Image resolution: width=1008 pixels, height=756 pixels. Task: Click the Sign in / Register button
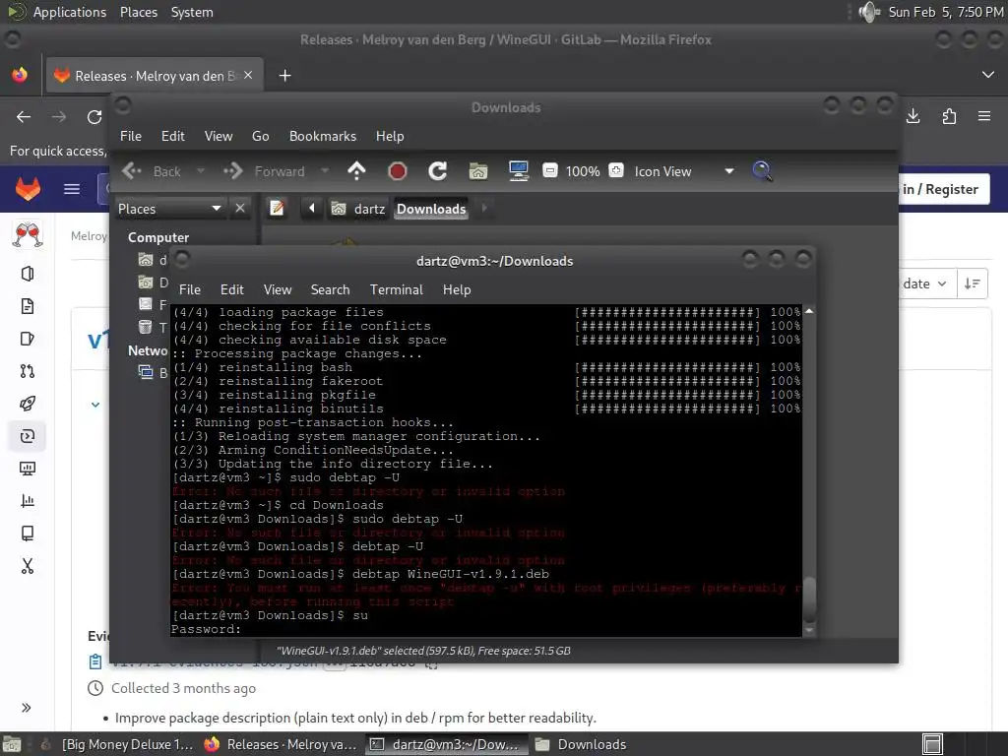point(944,189)
